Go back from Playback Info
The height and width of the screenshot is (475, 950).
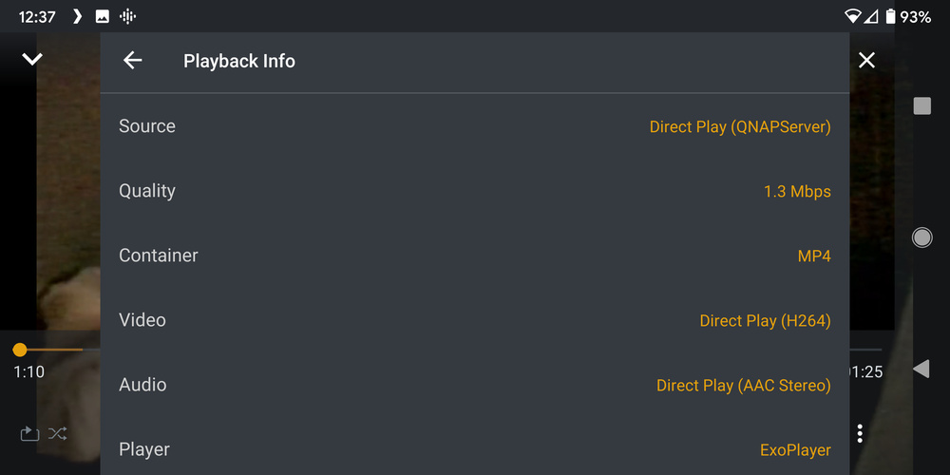pos(133,61)
